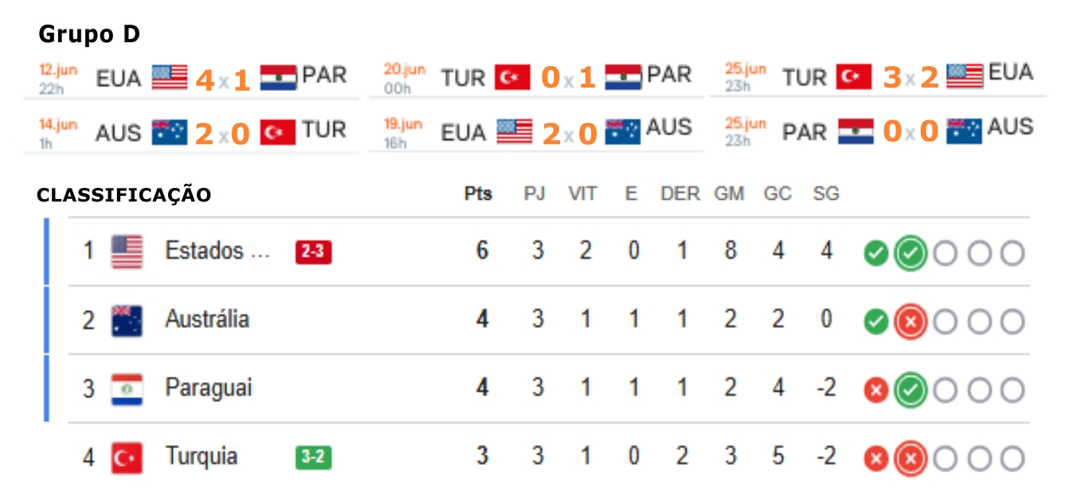
Task: Click Paraguai's small red loss form icon
Action: click(875, 391)
